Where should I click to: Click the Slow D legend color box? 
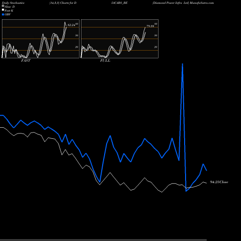3,6
